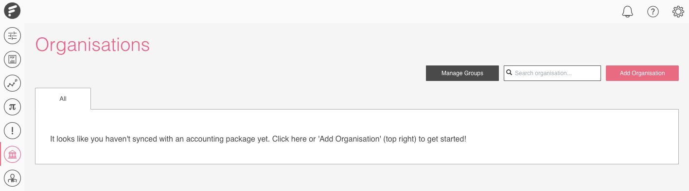Open the settings gear icon
689x191 pixels.
click(x=678, y=12)
